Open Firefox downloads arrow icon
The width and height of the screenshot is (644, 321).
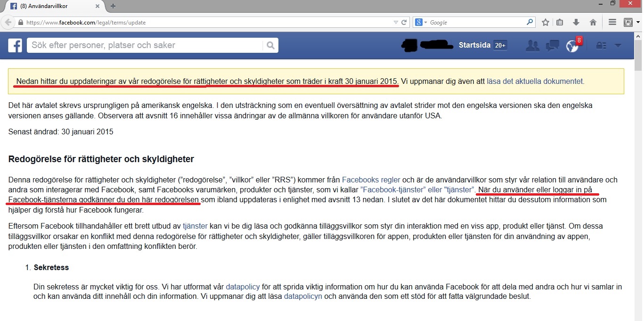click(576, 22)
